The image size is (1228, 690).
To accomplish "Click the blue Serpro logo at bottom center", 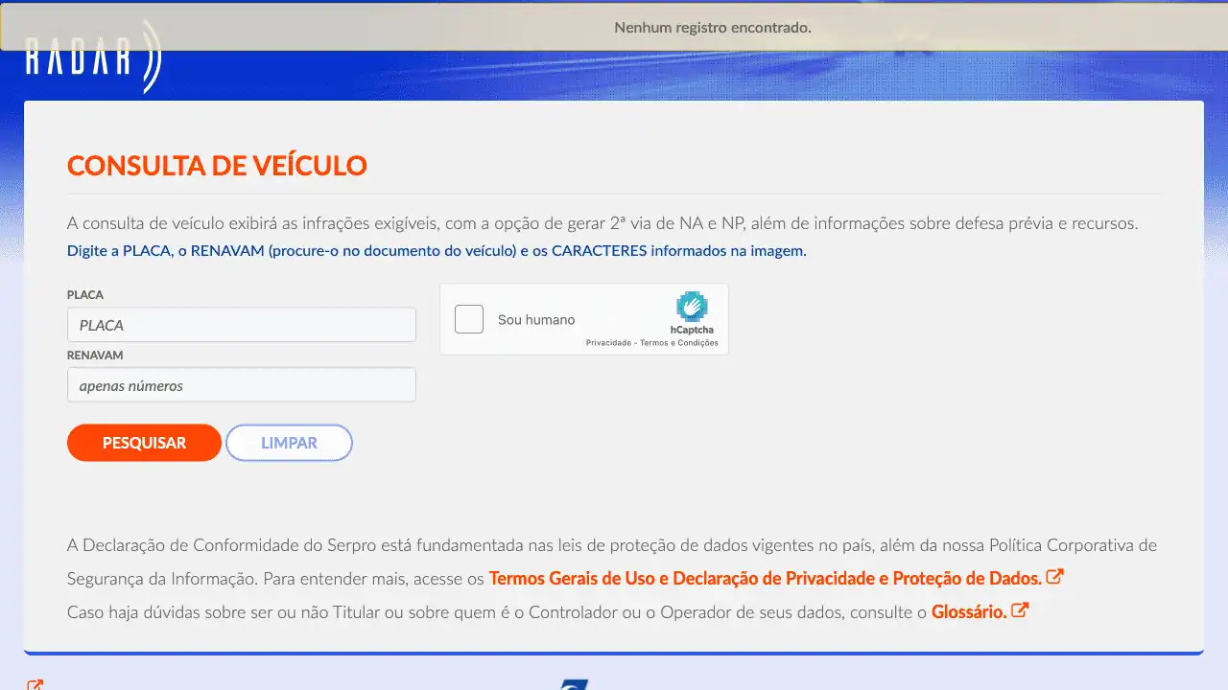I will tap(574, 684).
